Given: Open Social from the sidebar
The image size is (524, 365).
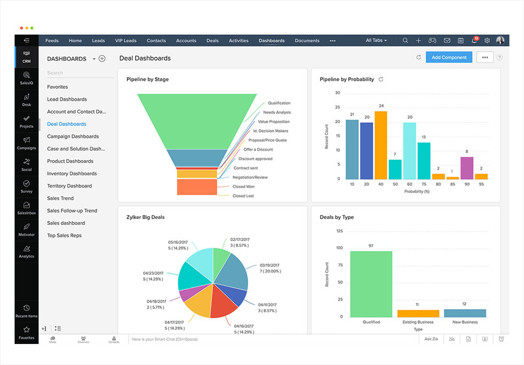Looking at the screenshot, I should [26, 165].
